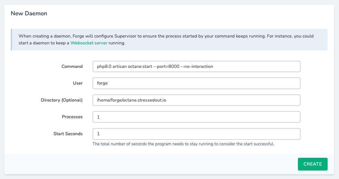
Task: Click the User field label
Action: pyautogui.click(x=78, y=83)
